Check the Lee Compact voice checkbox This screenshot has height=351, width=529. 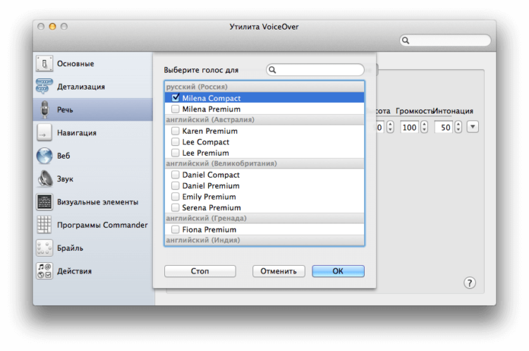tap(175, 142)
